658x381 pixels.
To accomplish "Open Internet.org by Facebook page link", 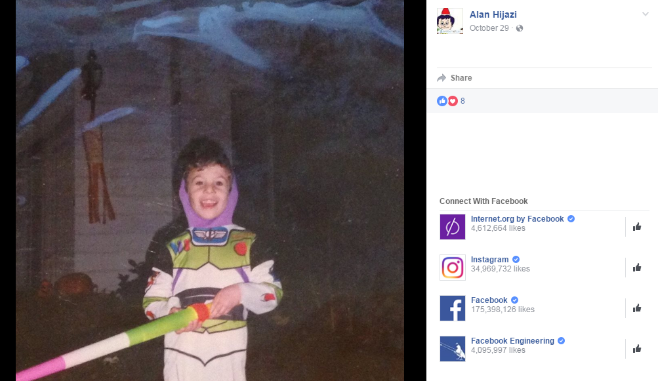I will pos(517,218).
